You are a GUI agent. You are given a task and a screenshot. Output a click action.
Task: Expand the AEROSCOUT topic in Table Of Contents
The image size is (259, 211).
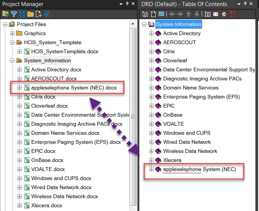151,43
